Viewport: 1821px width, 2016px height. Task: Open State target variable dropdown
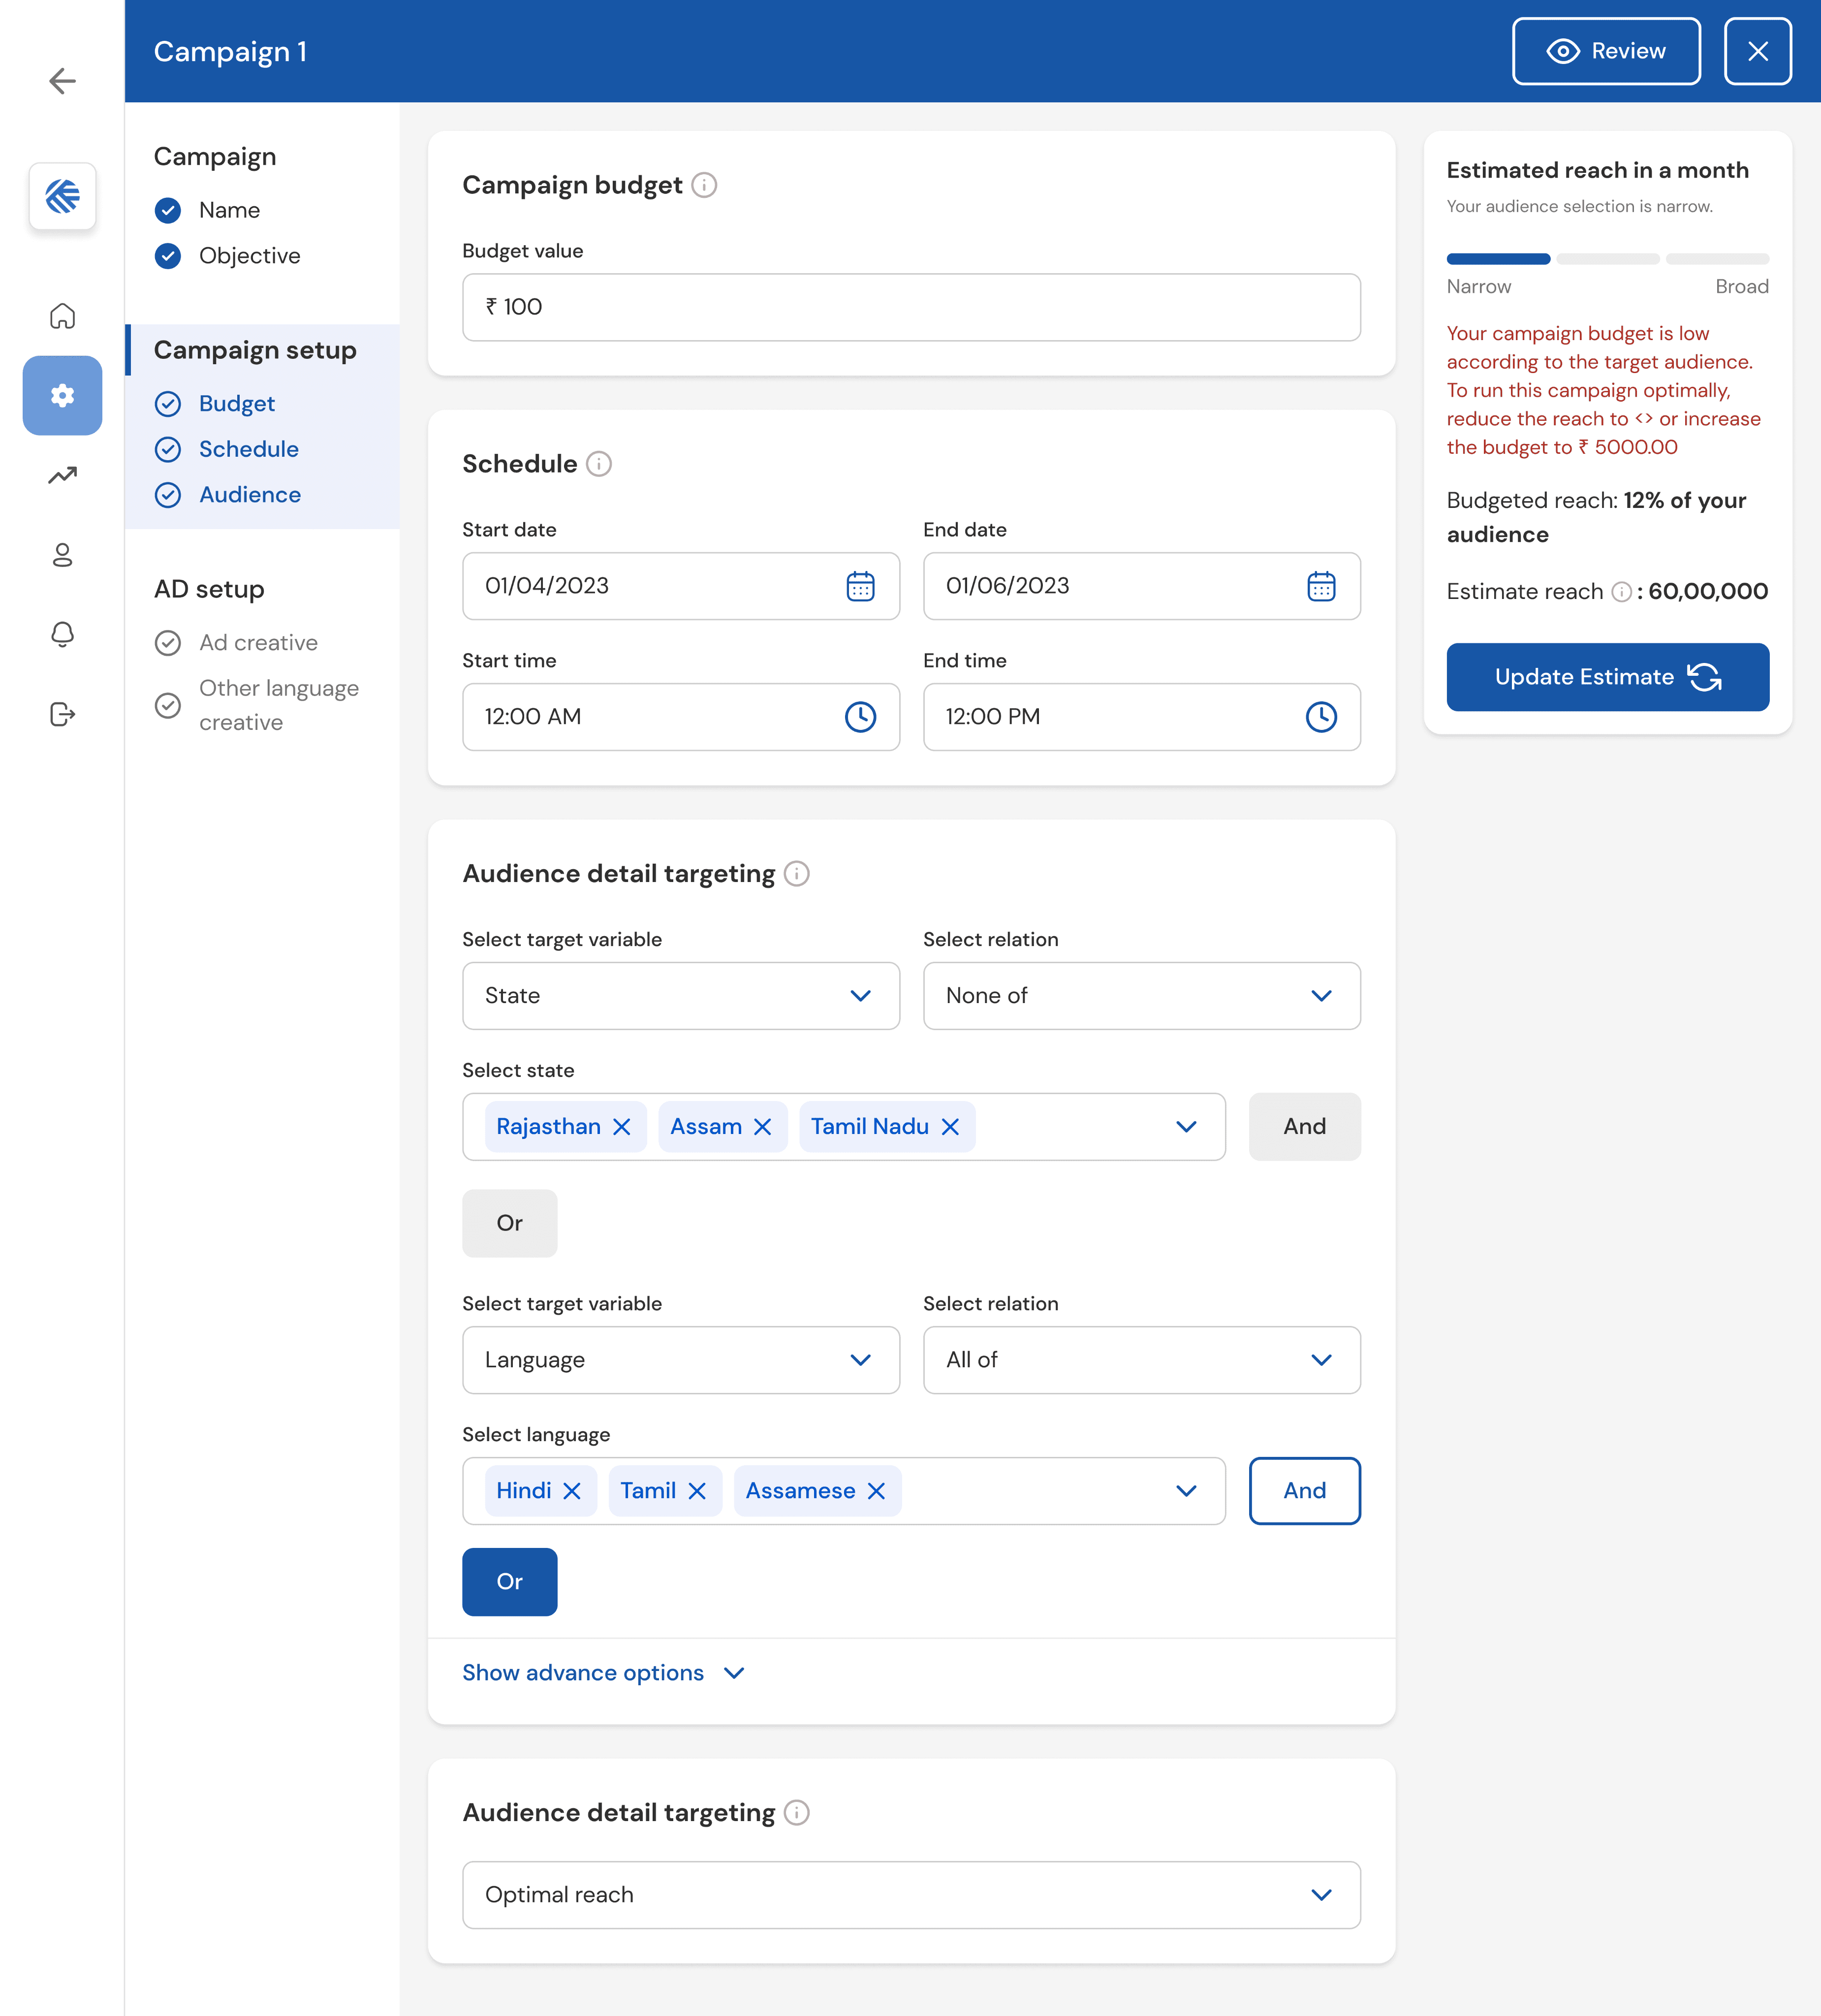680,996
